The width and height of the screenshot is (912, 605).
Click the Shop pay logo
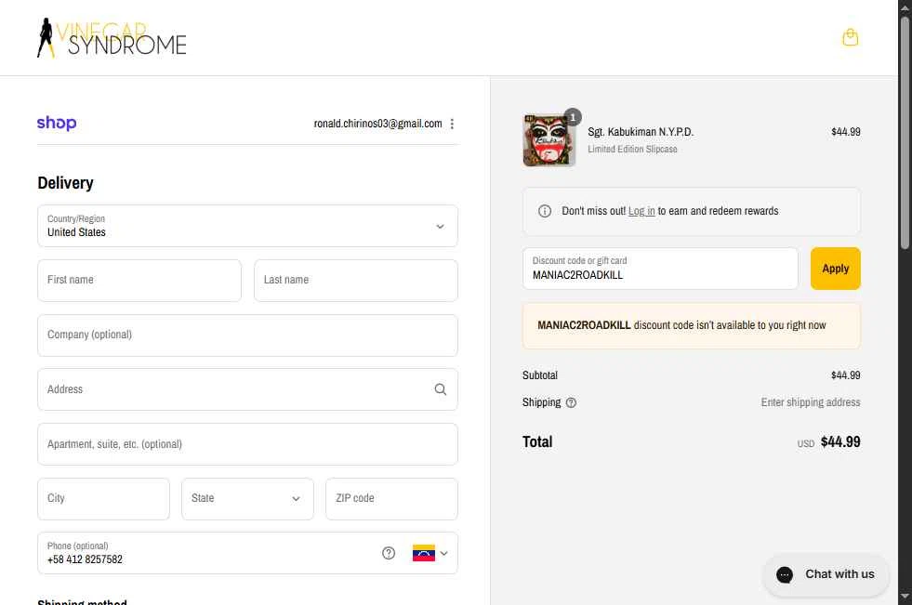(57, 124)
